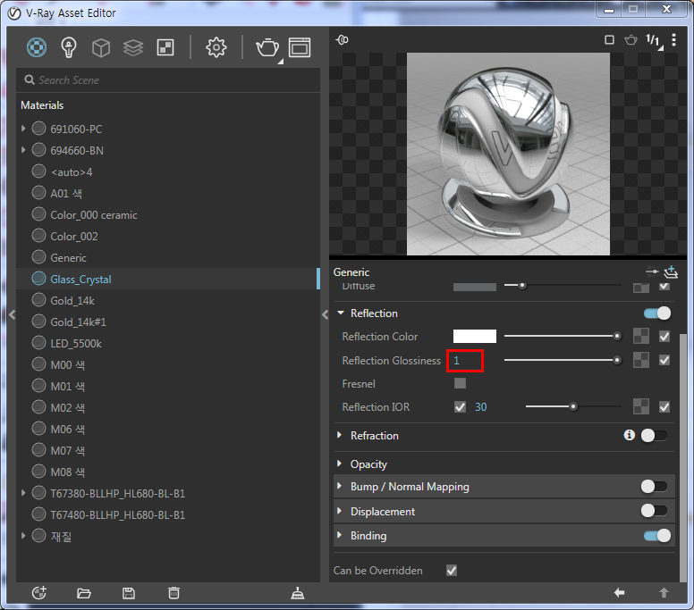Viewport: 694px width, 610px height.
Task: Toggle the Binding switch
Action: (657, 536)
